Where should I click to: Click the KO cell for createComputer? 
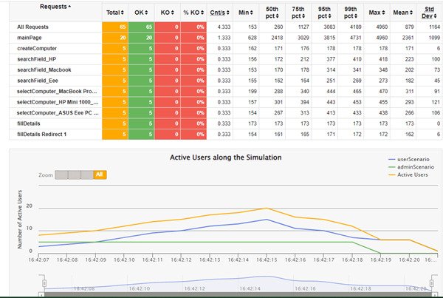[168, 49]
